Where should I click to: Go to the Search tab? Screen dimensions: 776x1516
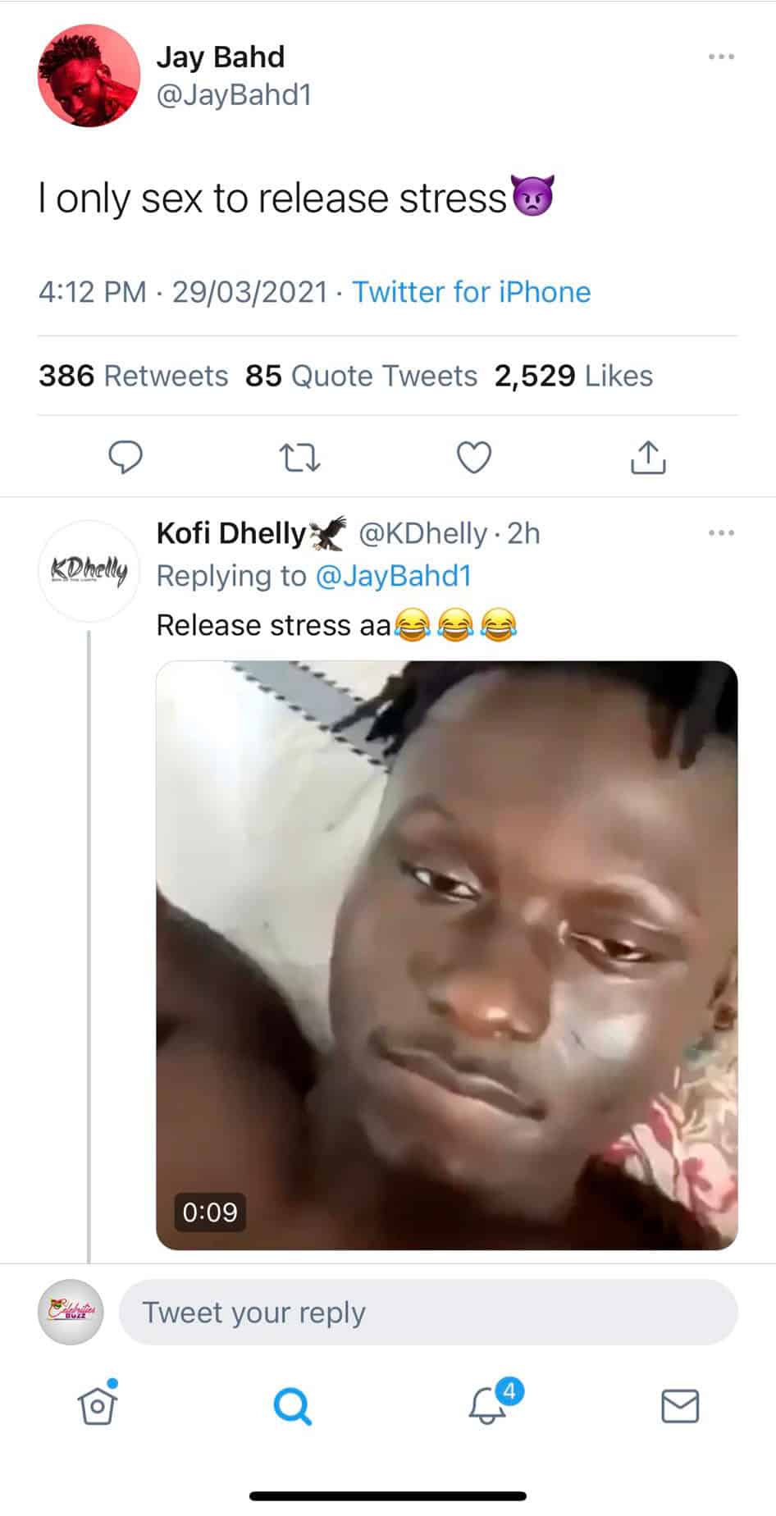[292, 1406]
